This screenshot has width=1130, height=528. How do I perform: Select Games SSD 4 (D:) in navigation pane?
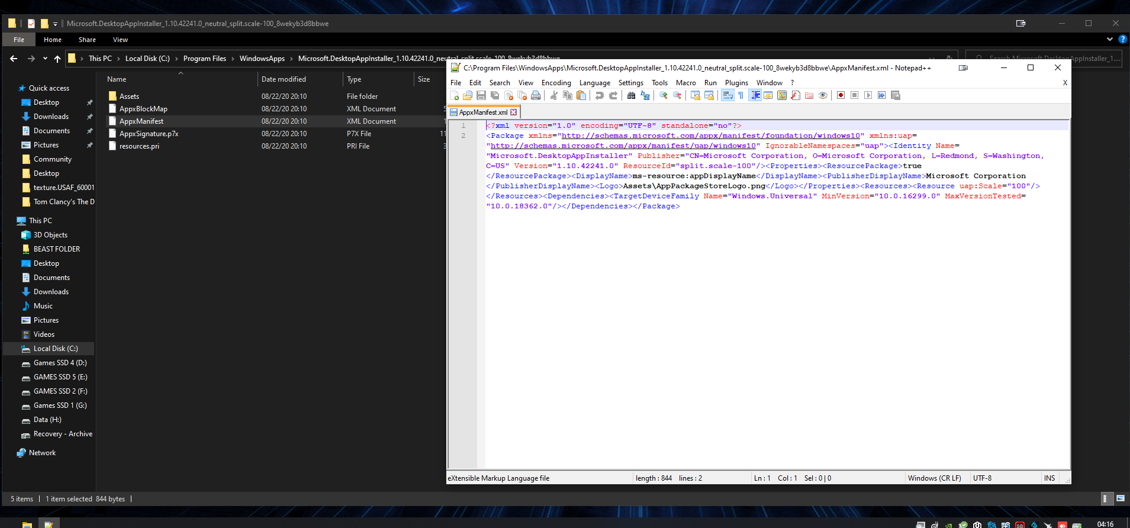[60, 363]
